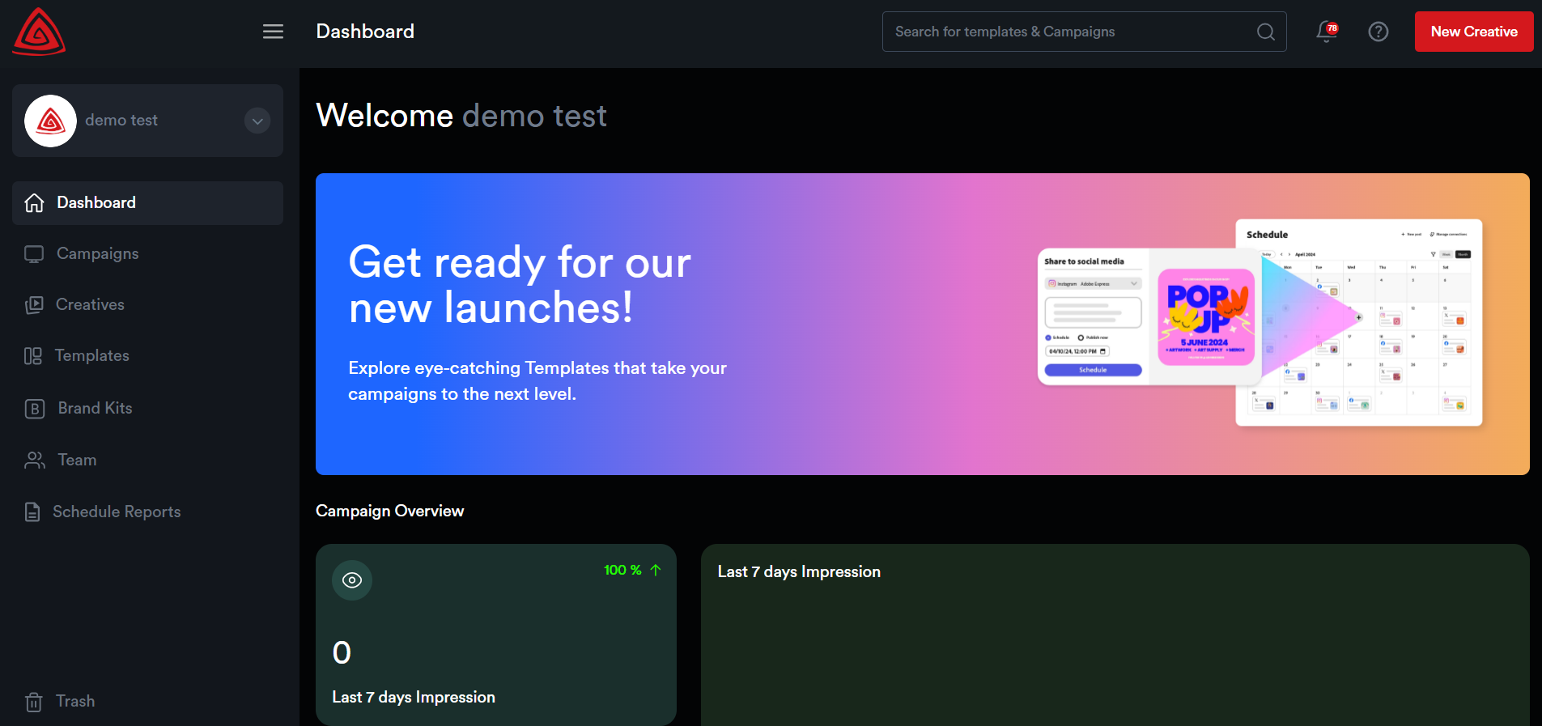Click the New Creative button
Screen dimensions: 1542x726
1473,32
